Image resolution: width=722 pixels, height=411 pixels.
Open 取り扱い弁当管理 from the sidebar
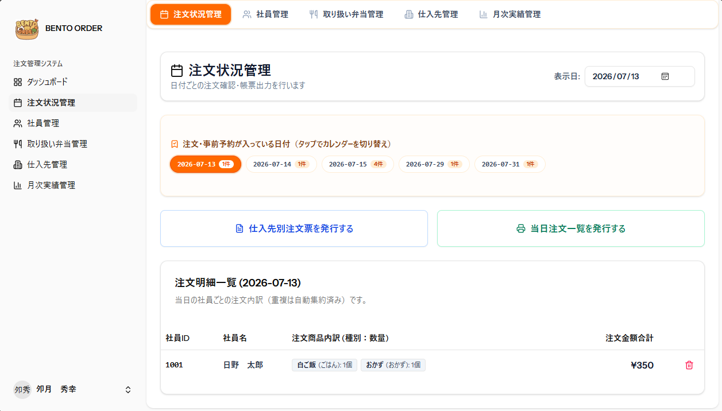click(73, 144)
